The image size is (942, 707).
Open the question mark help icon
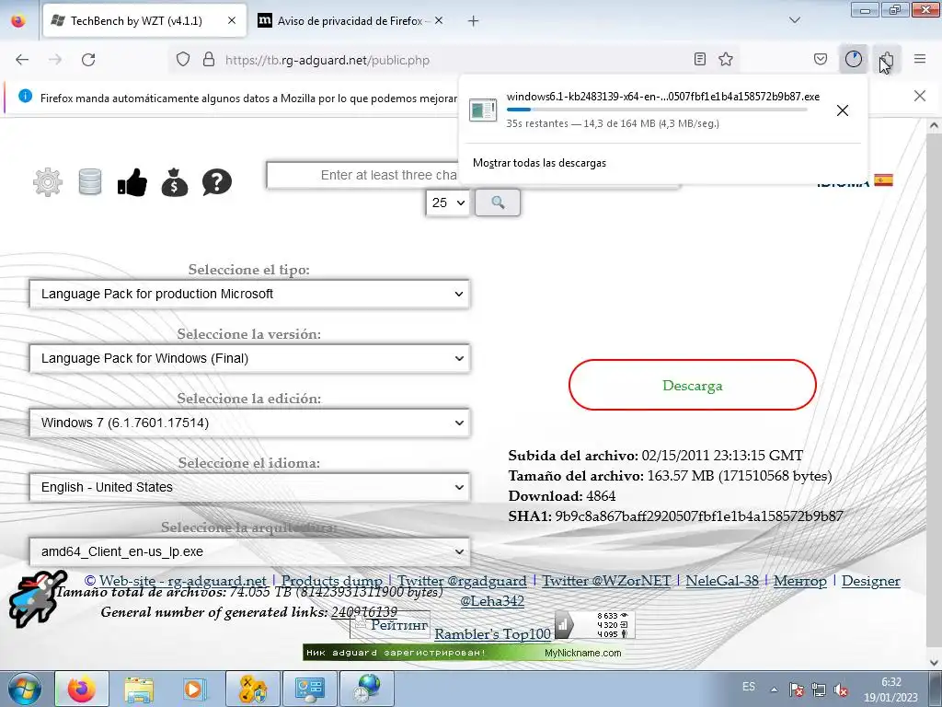click(x=217, y=182)
